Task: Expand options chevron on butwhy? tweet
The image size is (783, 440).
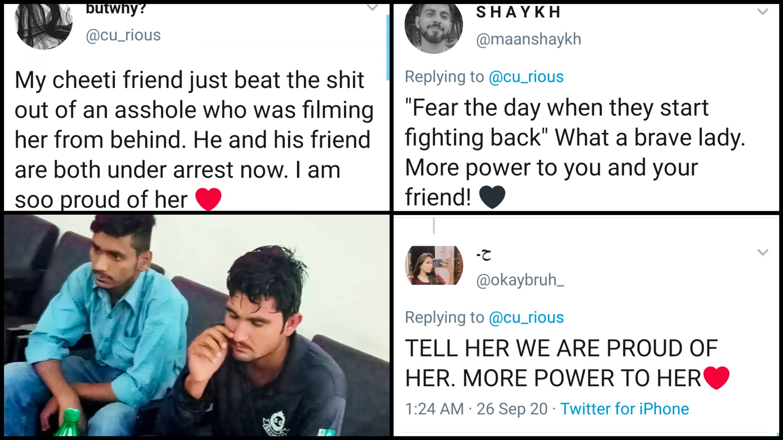Action: [372, 8]
